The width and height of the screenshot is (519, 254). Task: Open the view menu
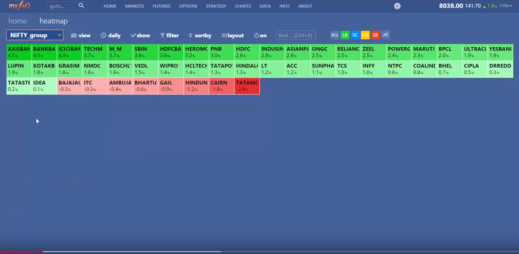click(x=81, y=35)
